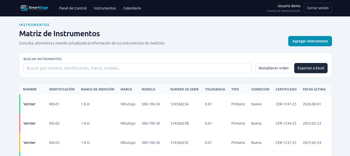
Task: Select Vernier name in INS-02 row
Action: pyautogui.click(x=29, y=123)
